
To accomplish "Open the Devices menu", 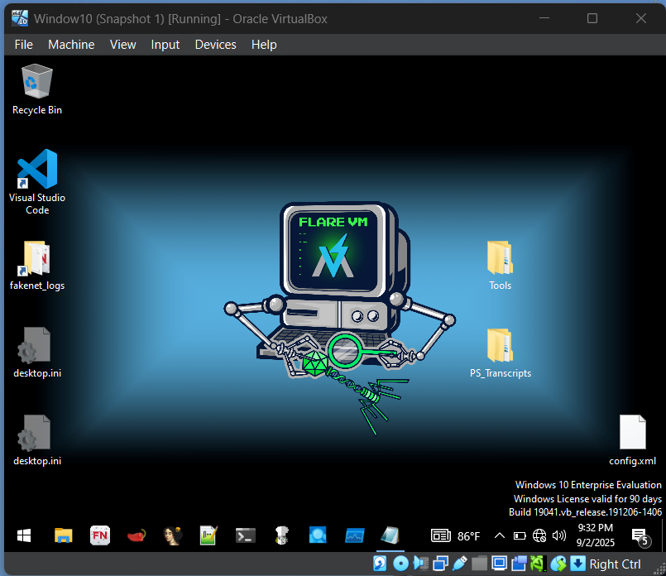I will point(215,45).
